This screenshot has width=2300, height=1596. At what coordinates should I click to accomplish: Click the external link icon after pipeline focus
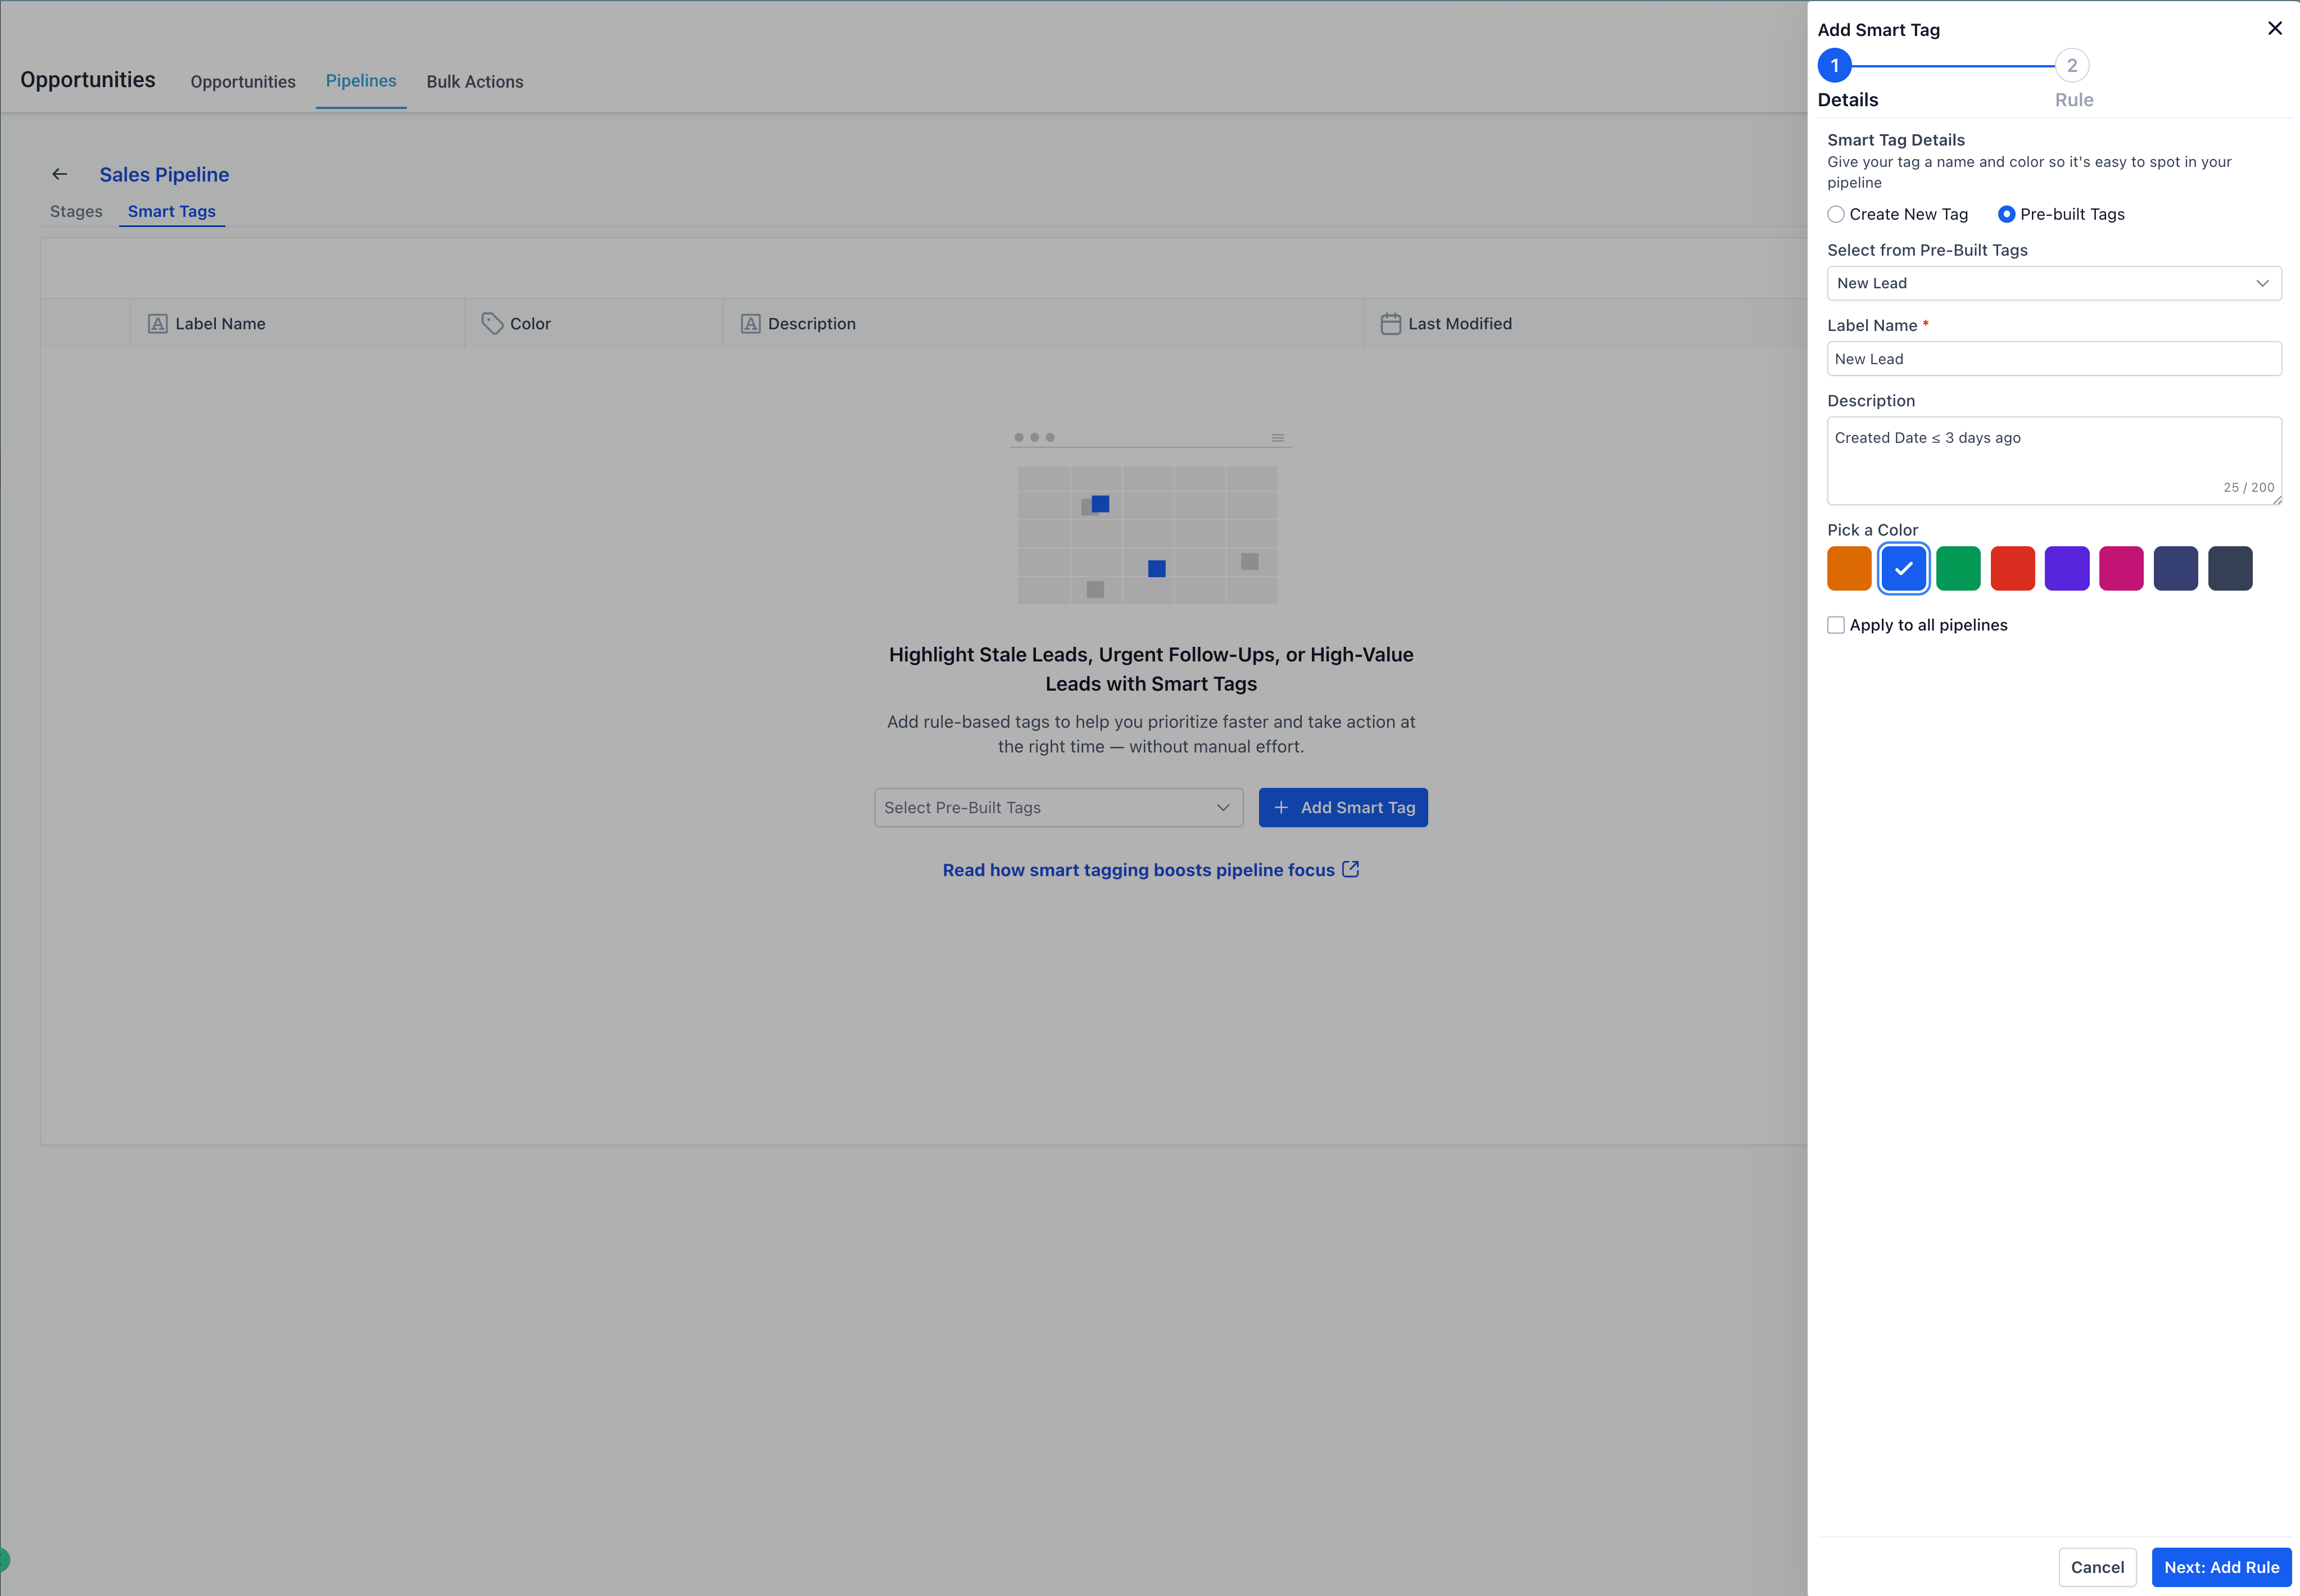[x=1350, y=869]
